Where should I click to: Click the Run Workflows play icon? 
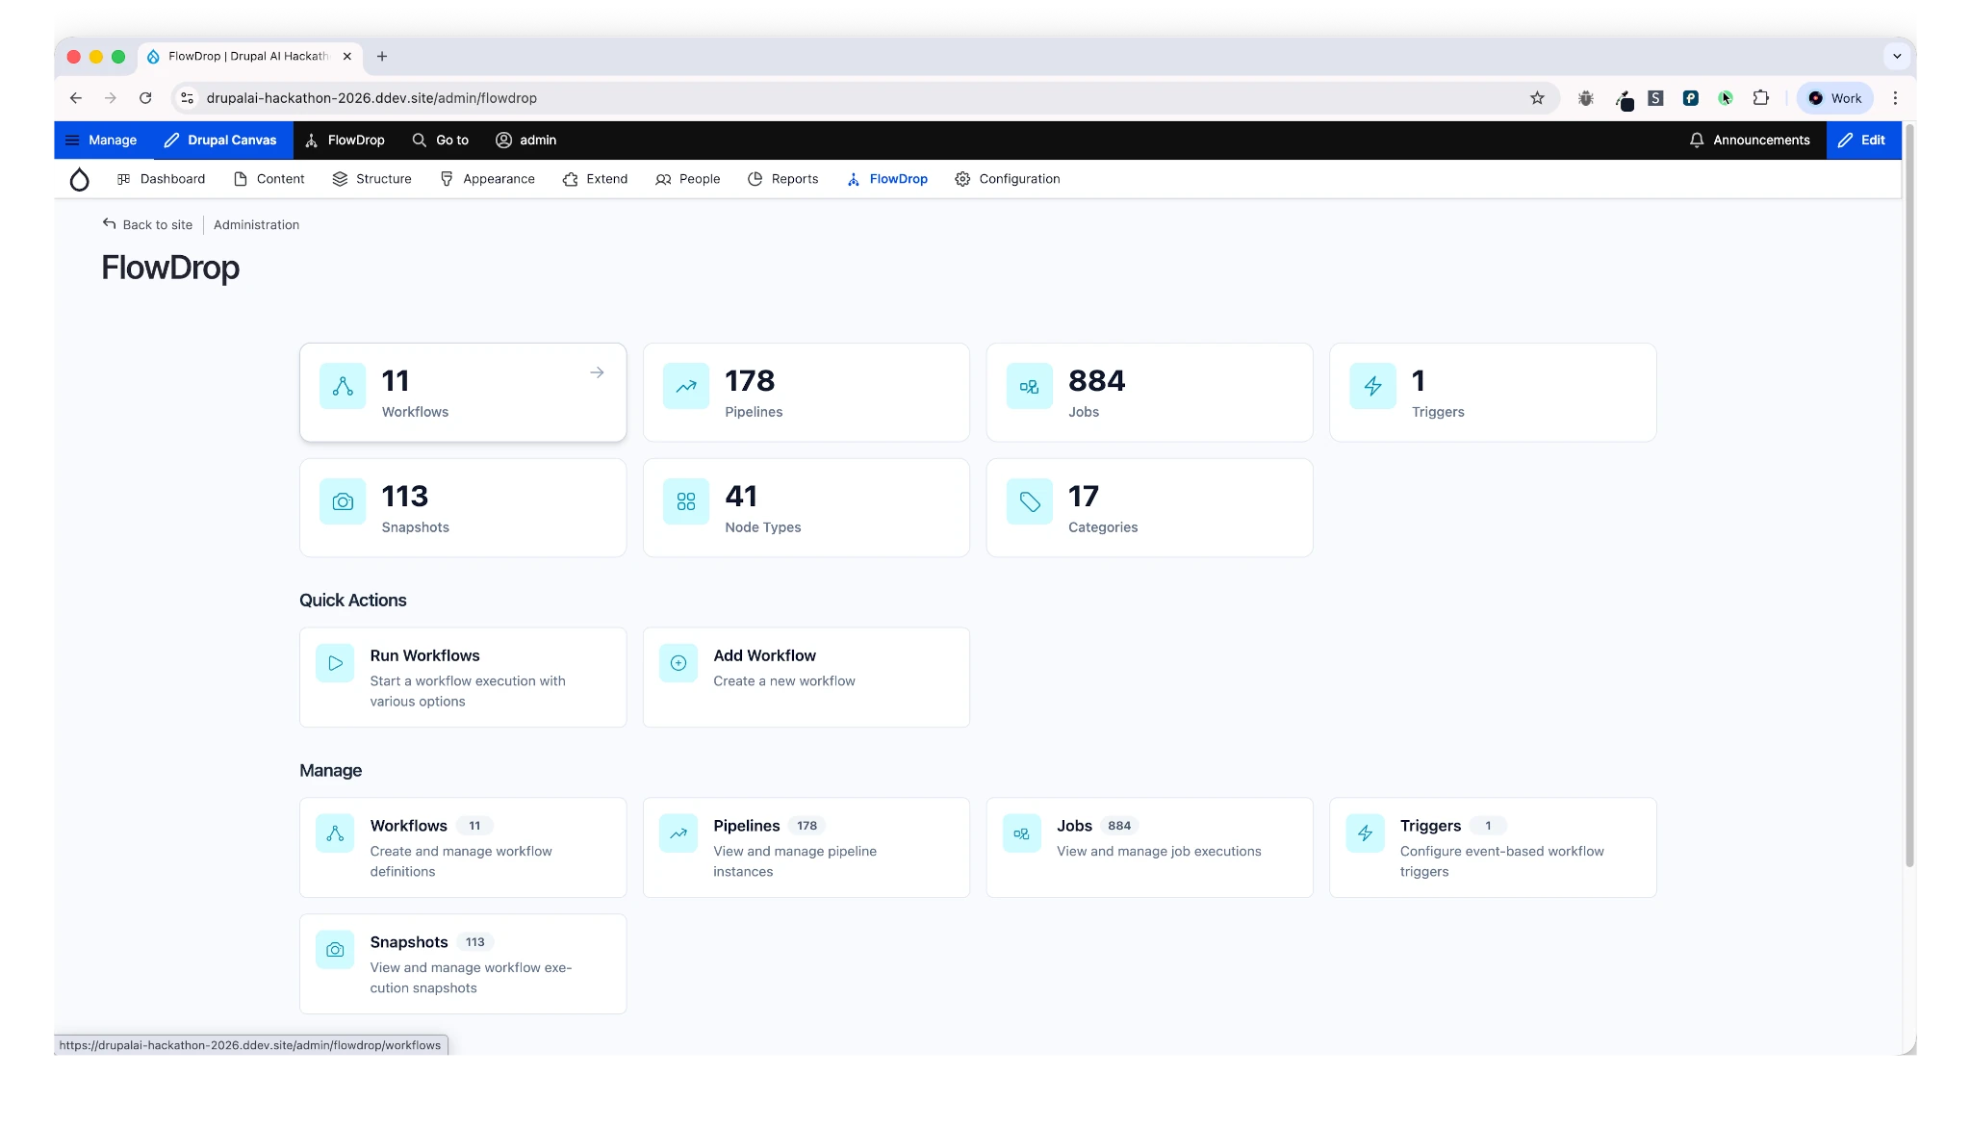tap(334, 662)
